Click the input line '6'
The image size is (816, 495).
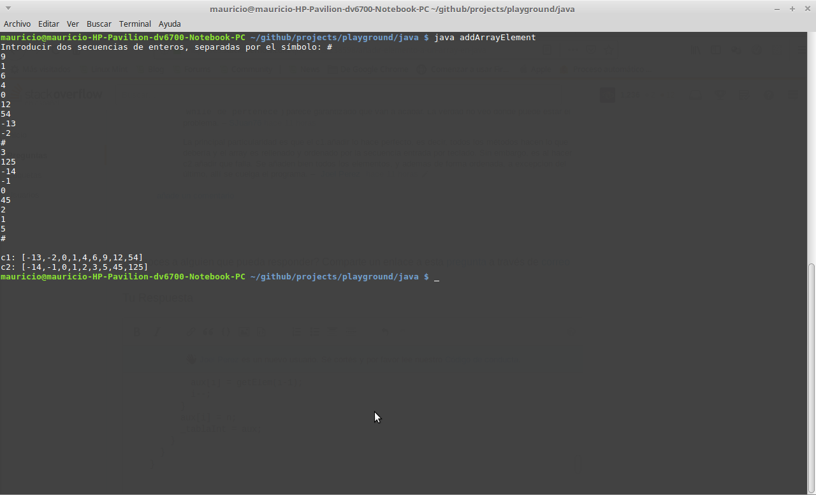[3, 76]
